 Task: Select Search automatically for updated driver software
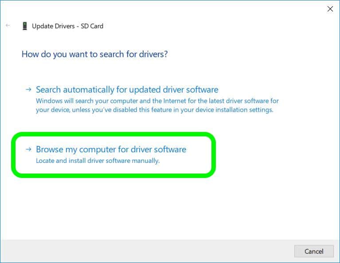(127, 89)
